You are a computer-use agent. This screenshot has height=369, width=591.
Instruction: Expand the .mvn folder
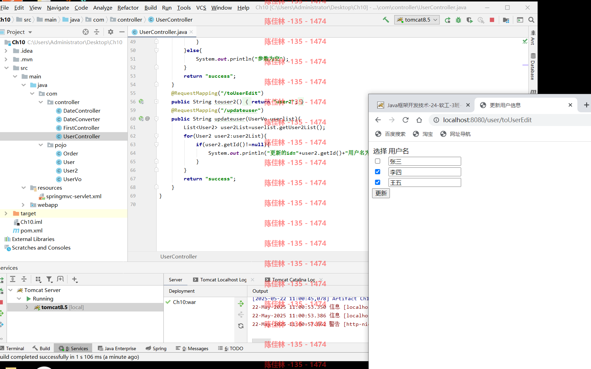click(6, 59)
